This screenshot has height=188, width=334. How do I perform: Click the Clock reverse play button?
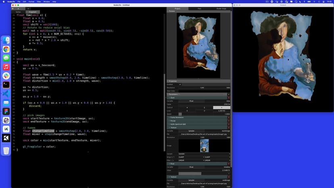186,107
